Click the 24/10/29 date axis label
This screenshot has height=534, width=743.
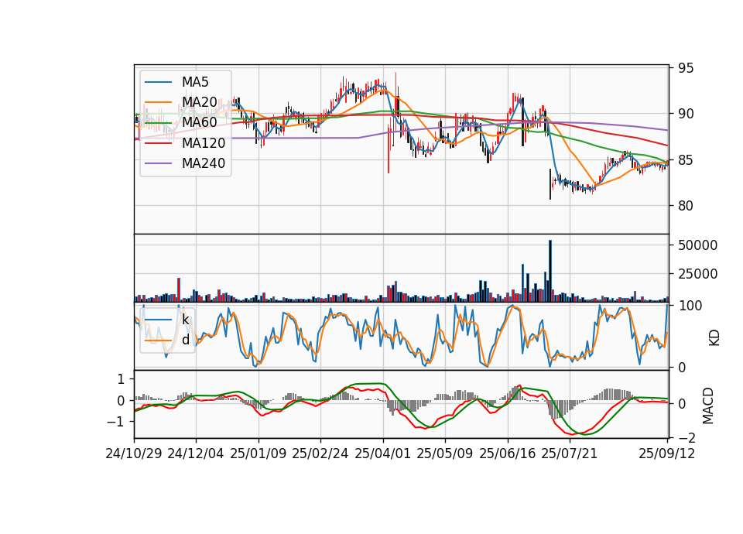click(134, 454)
